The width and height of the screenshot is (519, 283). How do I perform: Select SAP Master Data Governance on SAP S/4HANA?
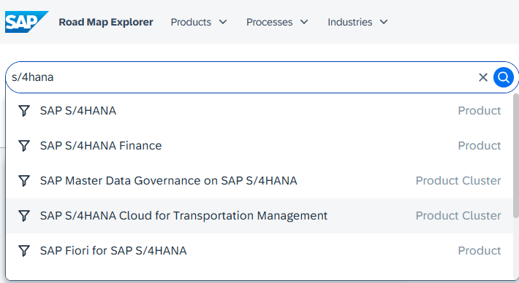[259, 181]
